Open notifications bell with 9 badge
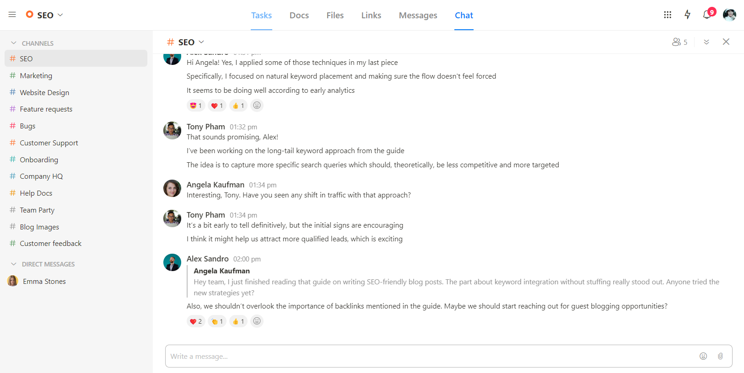Viewport: 744px width, 373px height. (x=707, y=15)
